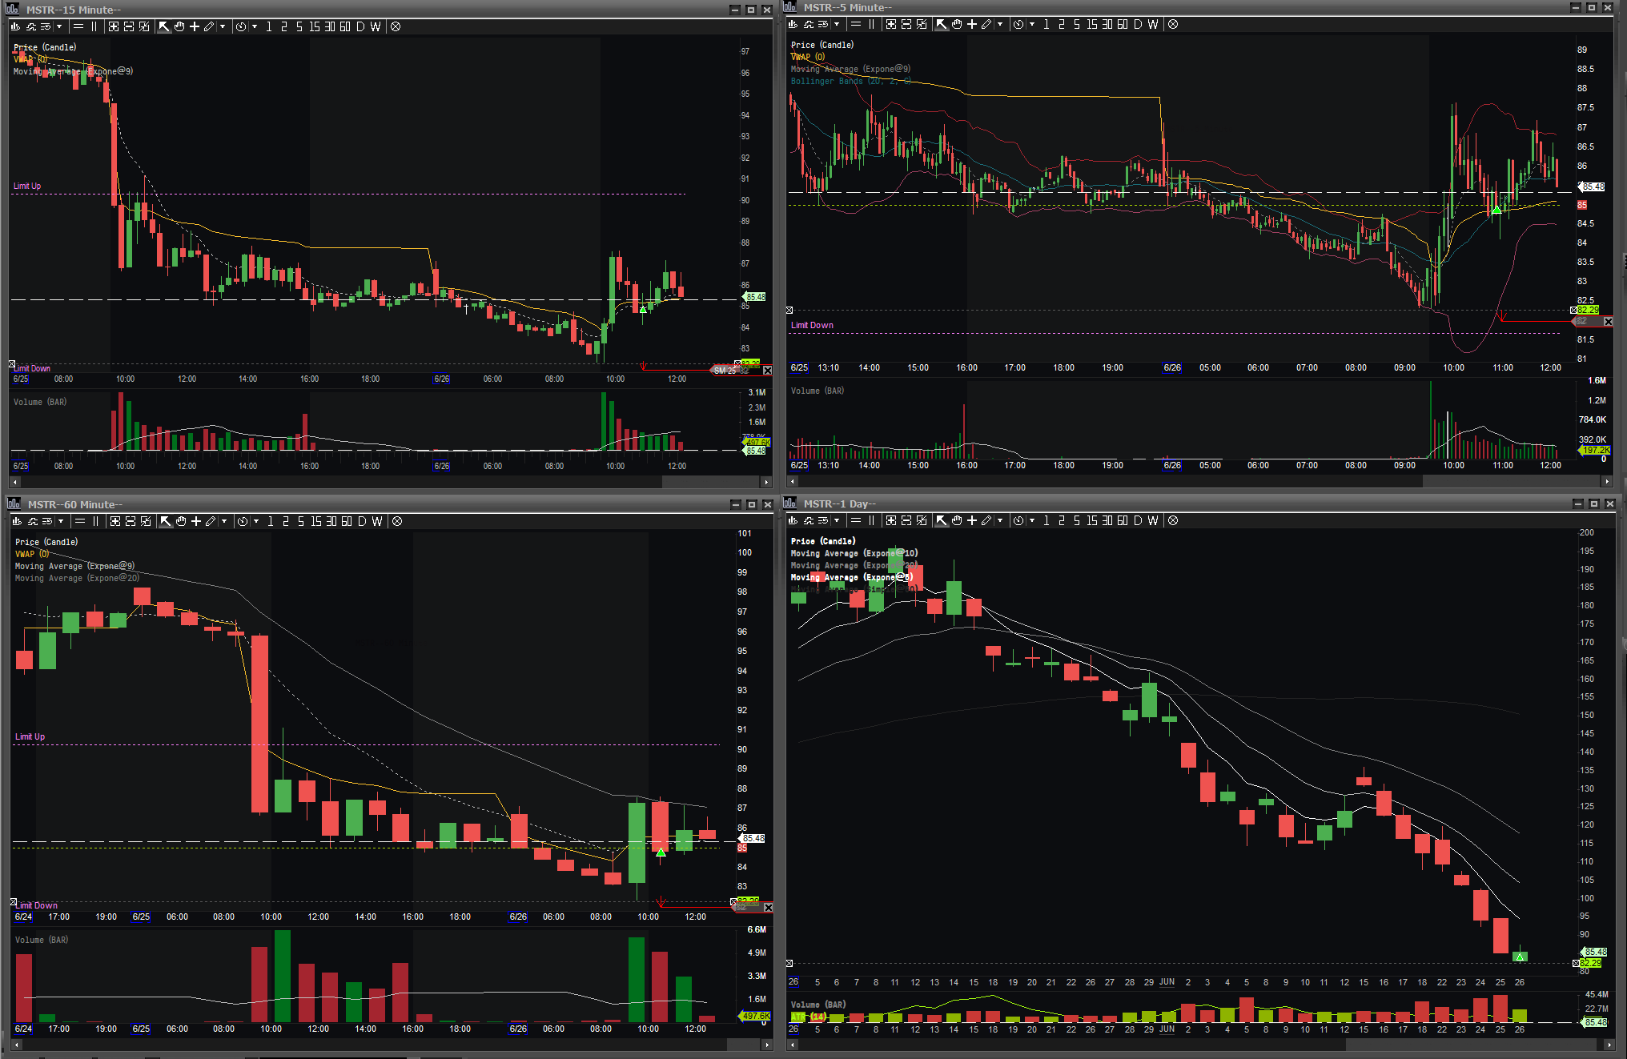Click 6/25 date marker on 60 Minute time axis
The width and height of the screenshot is (1627, 1059).
tap(141, 917)
